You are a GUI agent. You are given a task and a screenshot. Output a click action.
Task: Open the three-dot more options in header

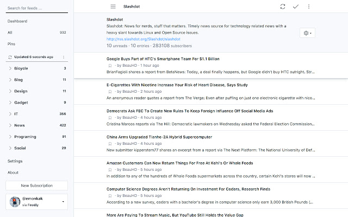(x=309, y=7)
